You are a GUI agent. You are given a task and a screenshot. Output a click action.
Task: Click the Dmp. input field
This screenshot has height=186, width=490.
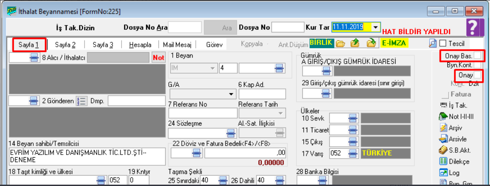[137, 101]
